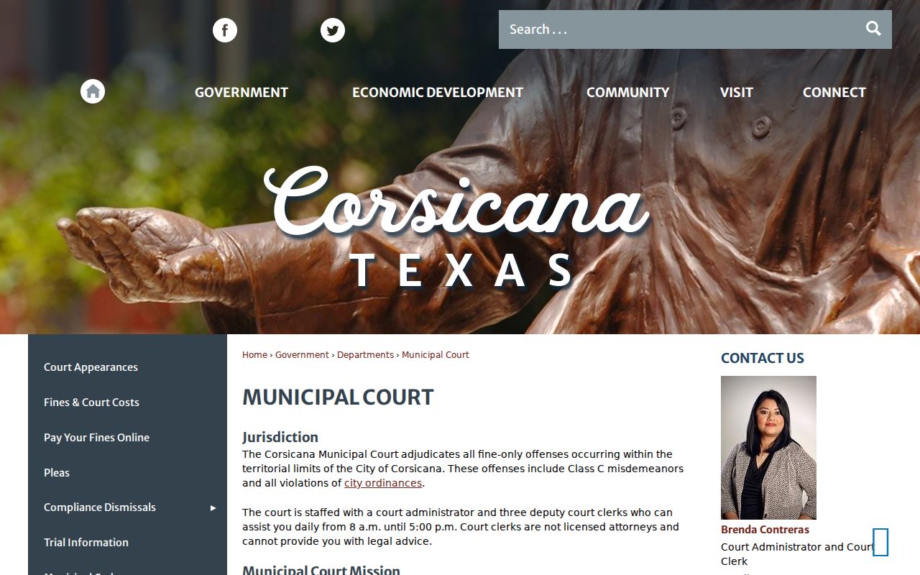Open the Economic Development menu
This screenshot has width=920, height=575.
438,93
